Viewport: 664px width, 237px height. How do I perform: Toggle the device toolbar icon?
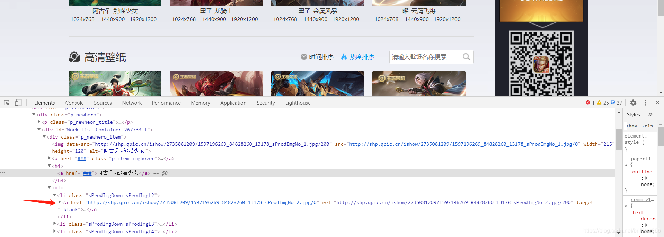click(18, 103)
